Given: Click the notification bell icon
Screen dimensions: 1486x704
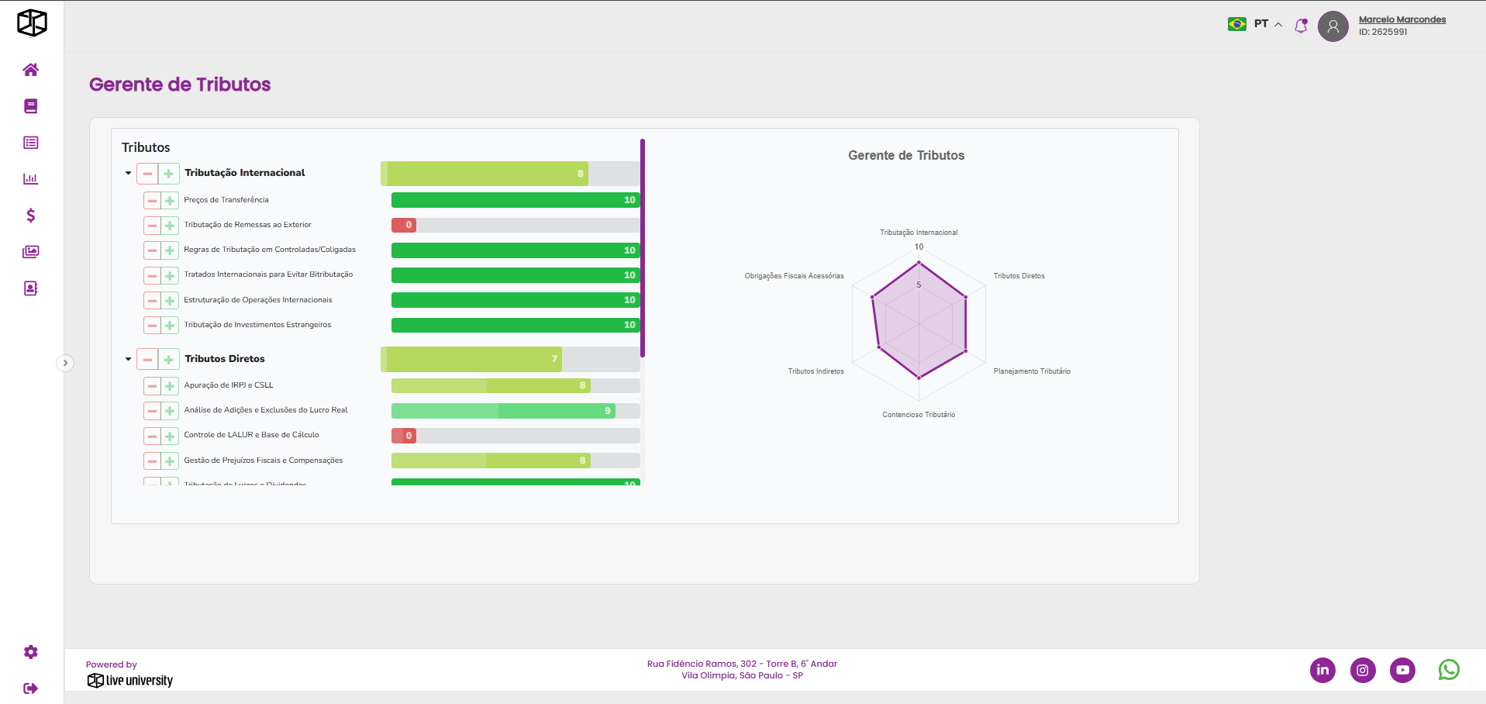Looking at the screenshot, I should [x=1301, y=26].
